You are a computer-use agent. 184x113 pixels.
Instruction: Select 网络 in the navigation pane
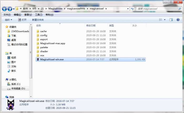tap(12, 97)
